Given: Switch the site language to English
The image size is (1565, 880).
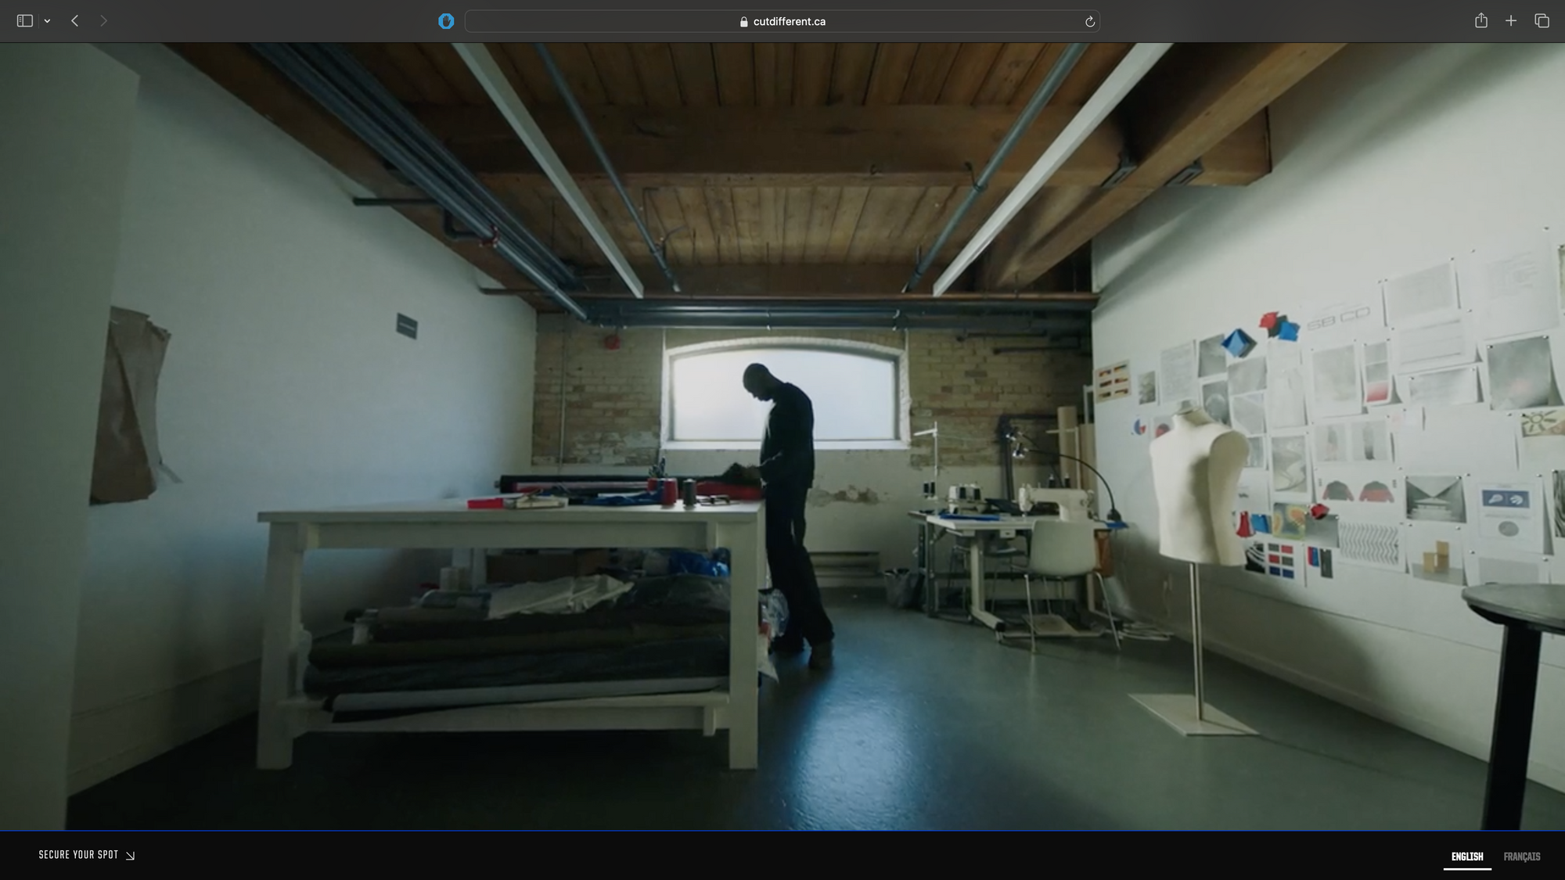Looking at the screenshot, I should (1466, 857).
